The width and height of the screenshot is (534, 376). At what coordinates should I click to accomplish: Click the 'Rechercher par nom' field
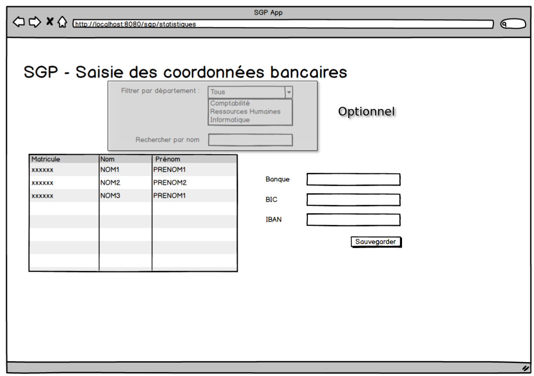pos(250,140)
